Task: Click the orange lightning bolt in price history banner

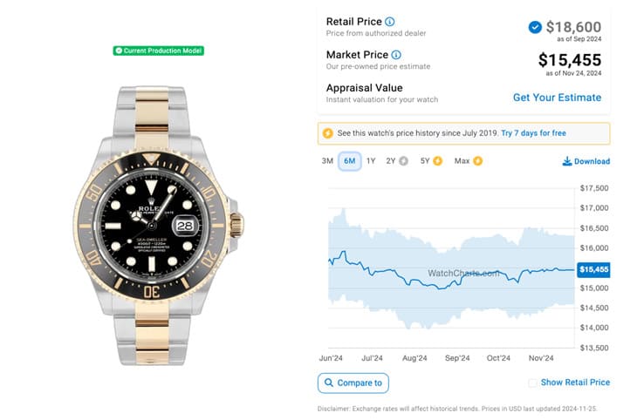Action: (x=327, y=133)
